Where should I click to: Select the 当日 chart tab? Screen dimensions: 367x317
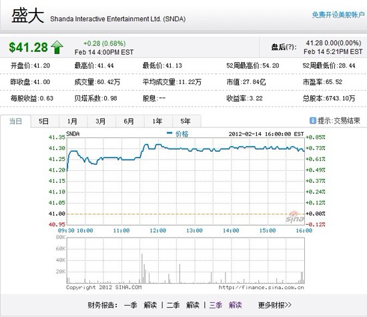click(15, 121)
